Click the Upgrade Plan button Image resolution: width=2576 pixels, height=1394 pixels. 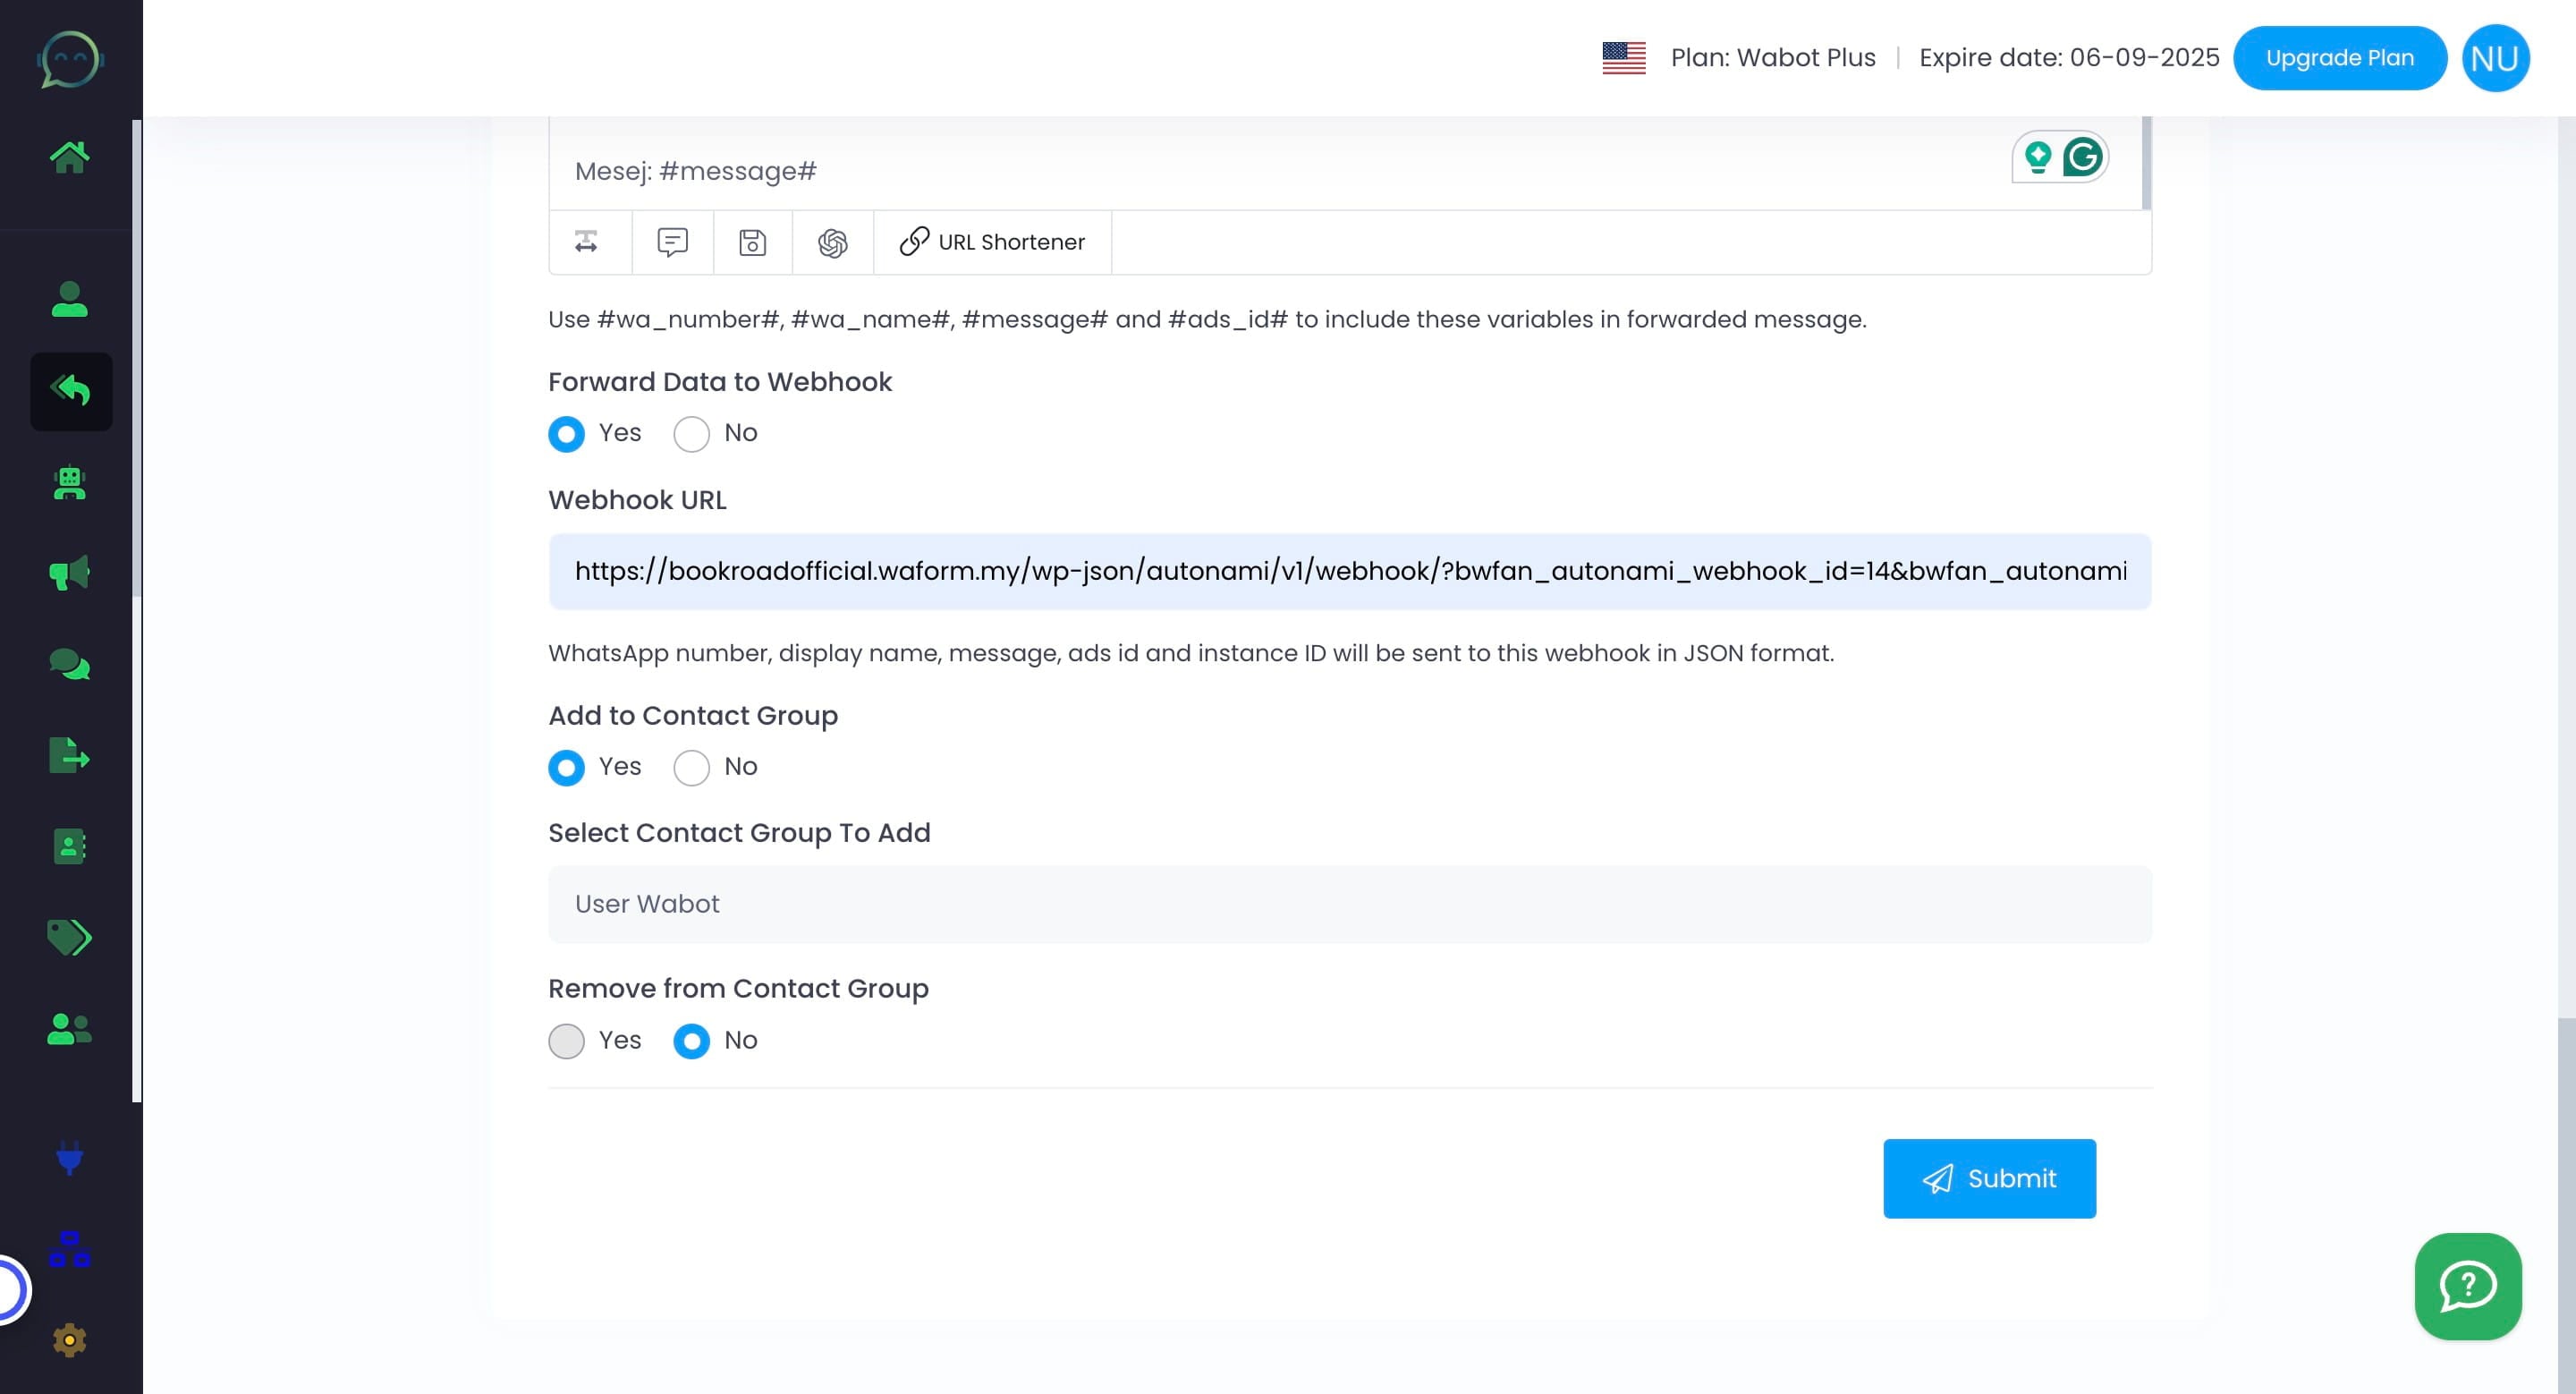pos(2340,57)
